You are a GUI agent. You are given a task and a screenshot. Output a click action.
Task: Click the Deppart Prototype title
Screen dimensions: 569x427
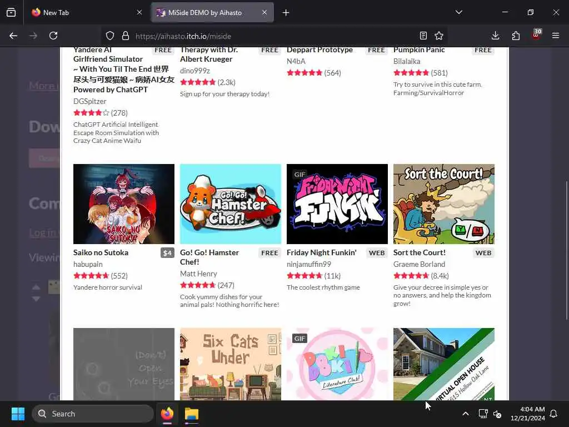point(320,49)
